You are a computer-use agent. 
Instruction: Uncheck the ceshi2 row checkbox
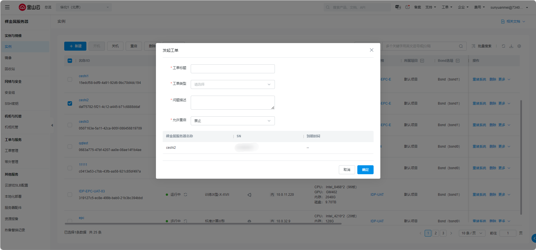pos(70,103)
